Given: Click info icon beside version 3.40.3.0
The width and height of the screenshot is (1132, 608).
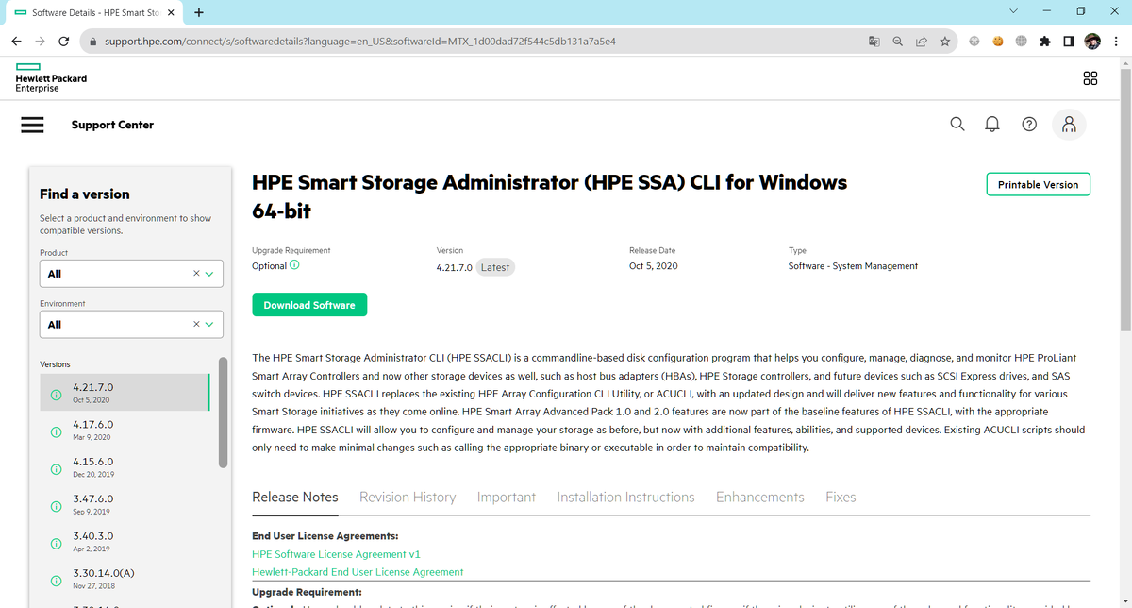Looking at the screenshot, I should [56, 542].
